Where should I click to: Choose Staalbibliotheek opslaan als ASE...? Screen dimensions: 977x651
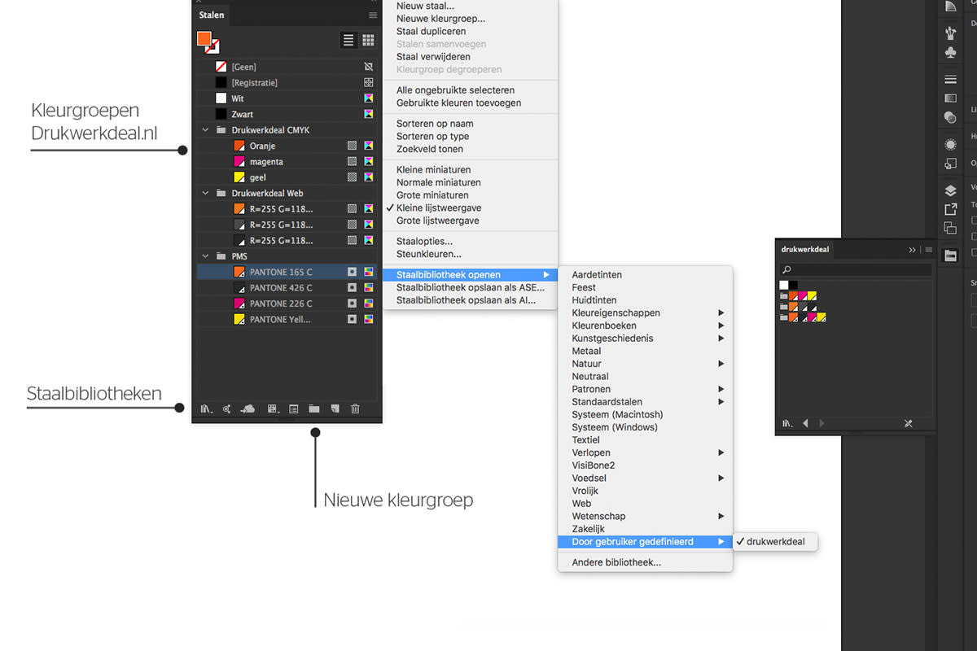(471, 287)
